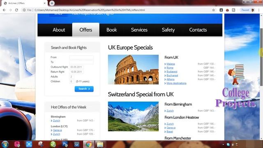263x148 pixels.
Task: Open the Rome destination link
Action: (170, 68)
